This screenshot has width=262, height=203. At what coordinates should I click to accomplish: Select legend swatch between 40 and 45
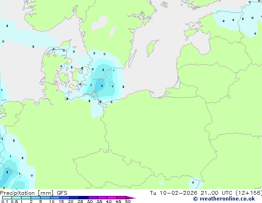tap(112, 198)
